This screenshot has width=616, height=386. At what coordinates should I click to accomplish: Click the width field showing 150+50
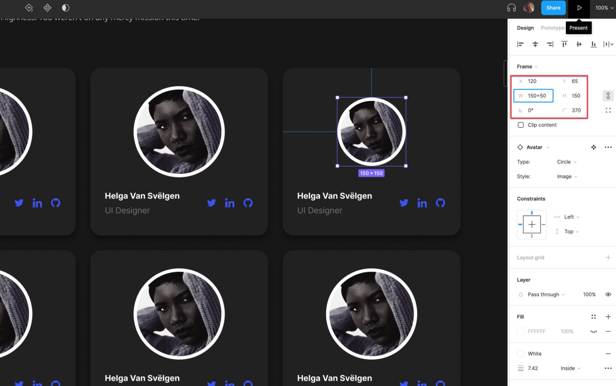click(x=533, y=96)
